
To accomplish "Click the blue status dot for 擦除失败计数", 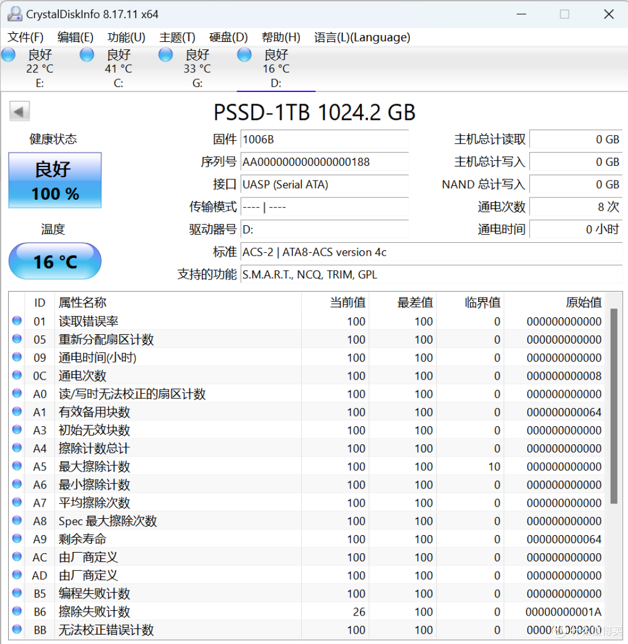I will pyautogui.click(x=17, y=611).
